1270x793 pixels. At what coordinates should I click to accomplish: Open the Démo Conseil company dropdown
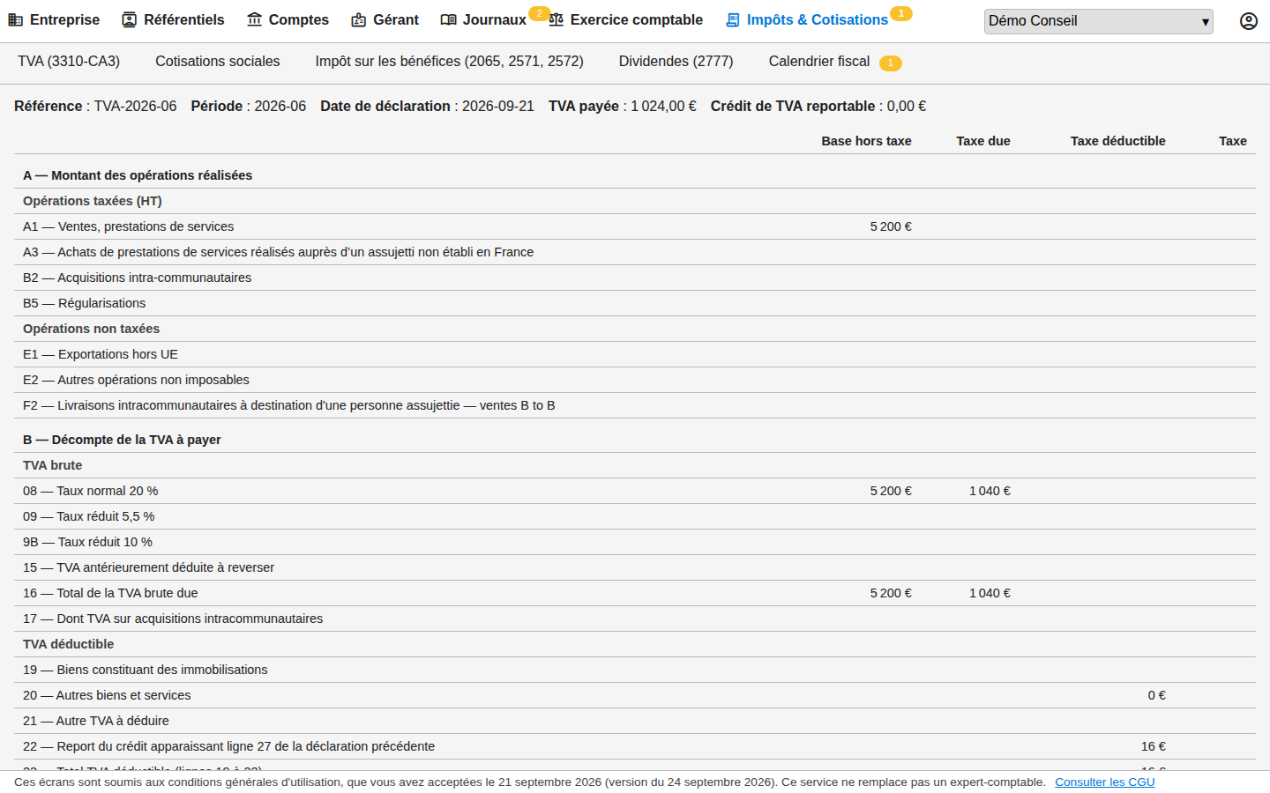pyautogui.click(x=1099, y=21)
